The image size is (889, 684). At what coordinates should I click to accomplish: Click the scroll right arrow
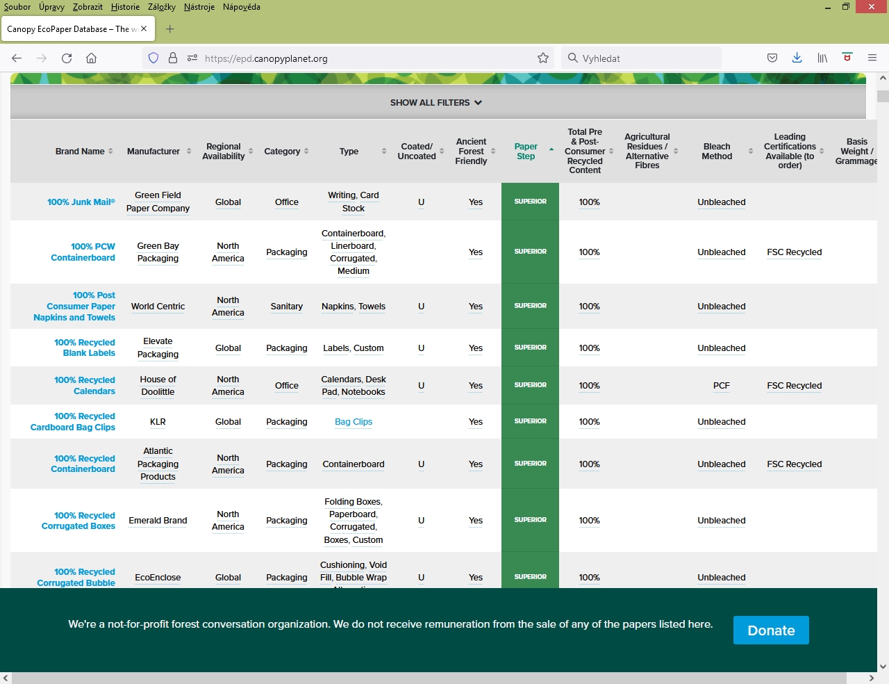pyautogui.click(x=872, y=678)
